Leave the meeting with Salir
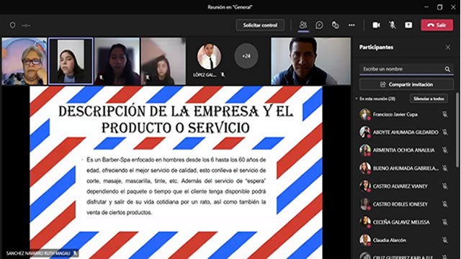 pos(437,25)
